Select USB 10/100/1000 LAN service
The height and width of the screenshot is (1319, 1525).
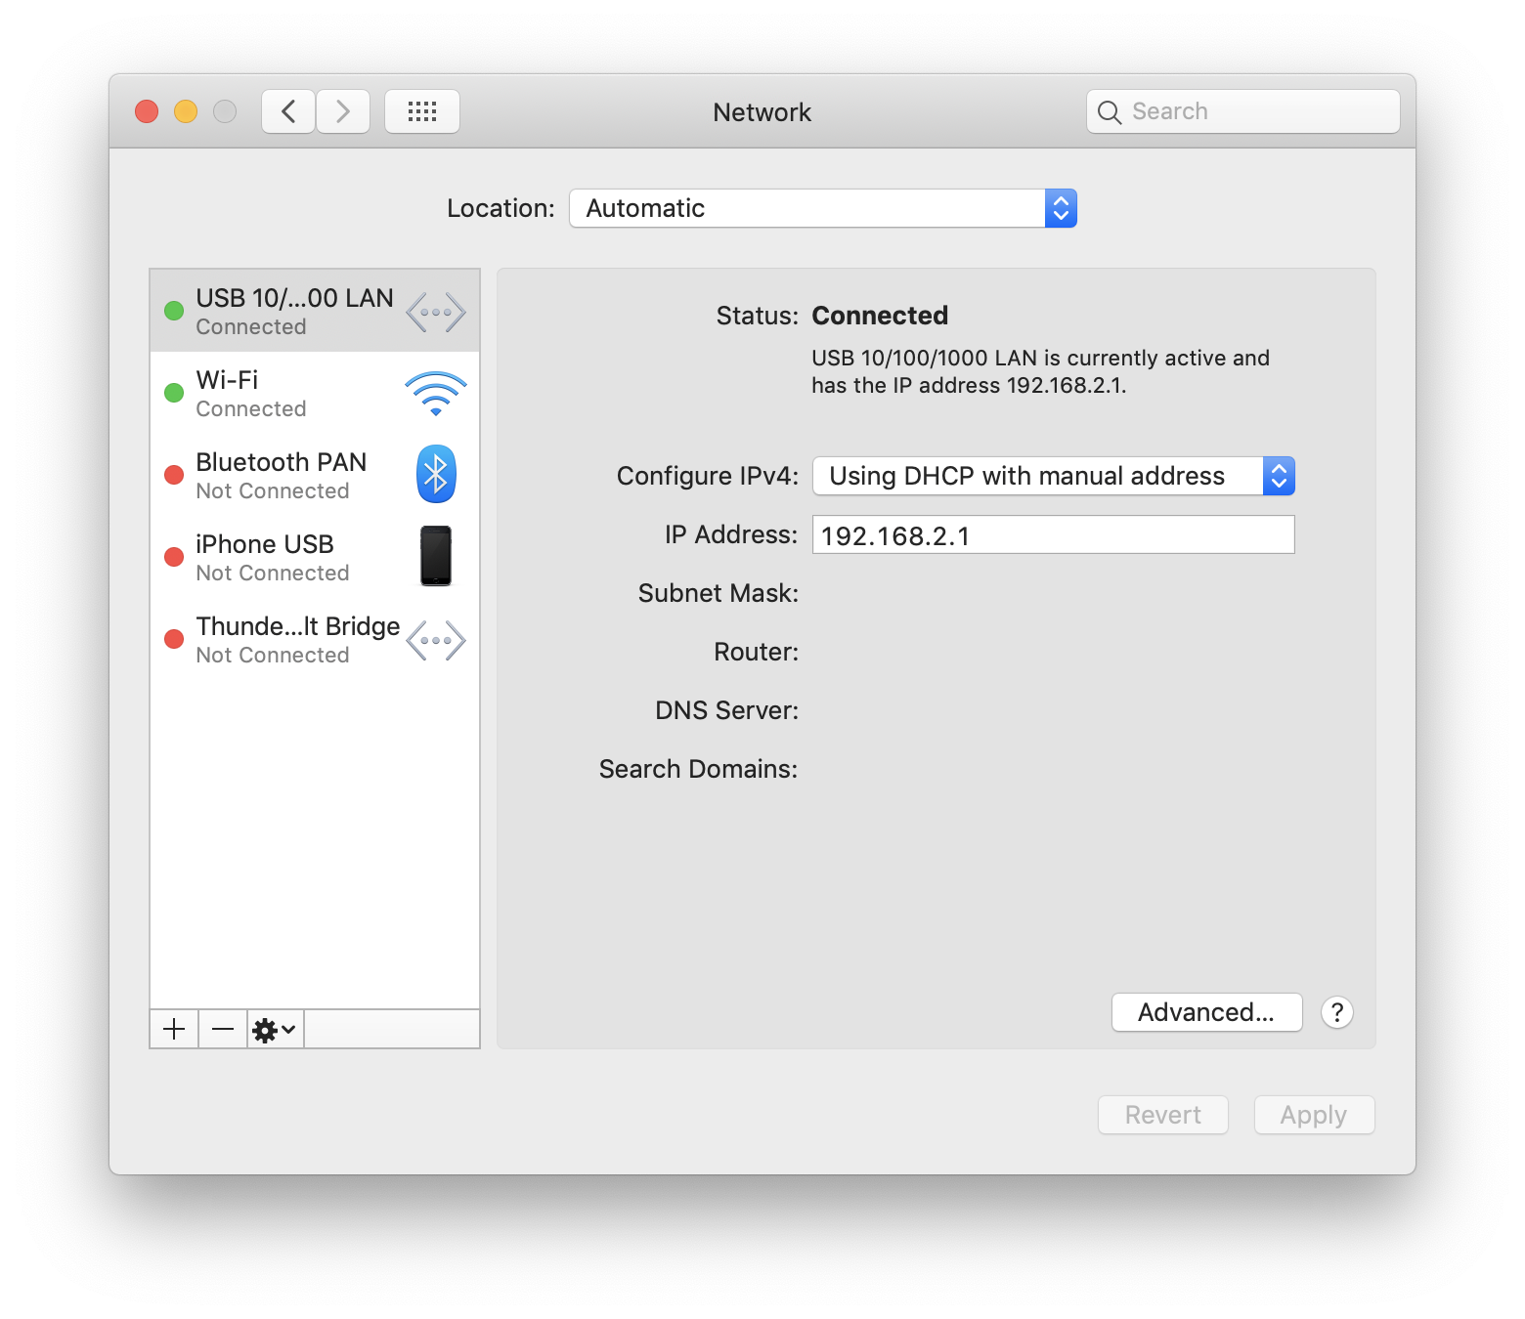click(x=293, y=311)
